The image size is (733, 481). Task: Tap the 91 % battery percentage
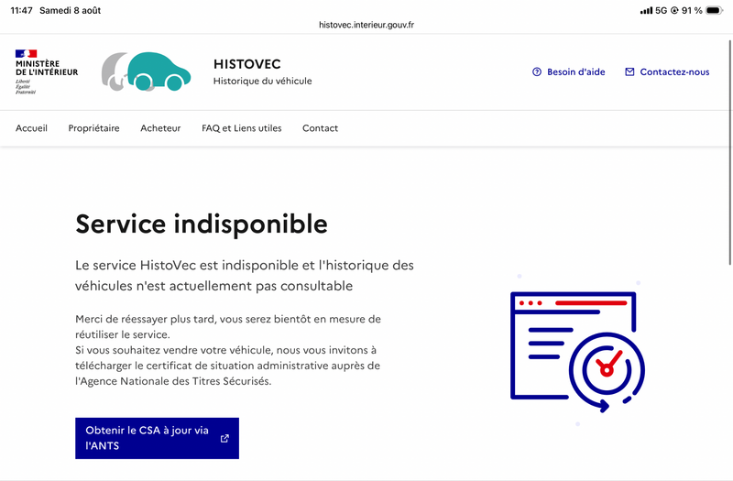click(x=692, y=10)
